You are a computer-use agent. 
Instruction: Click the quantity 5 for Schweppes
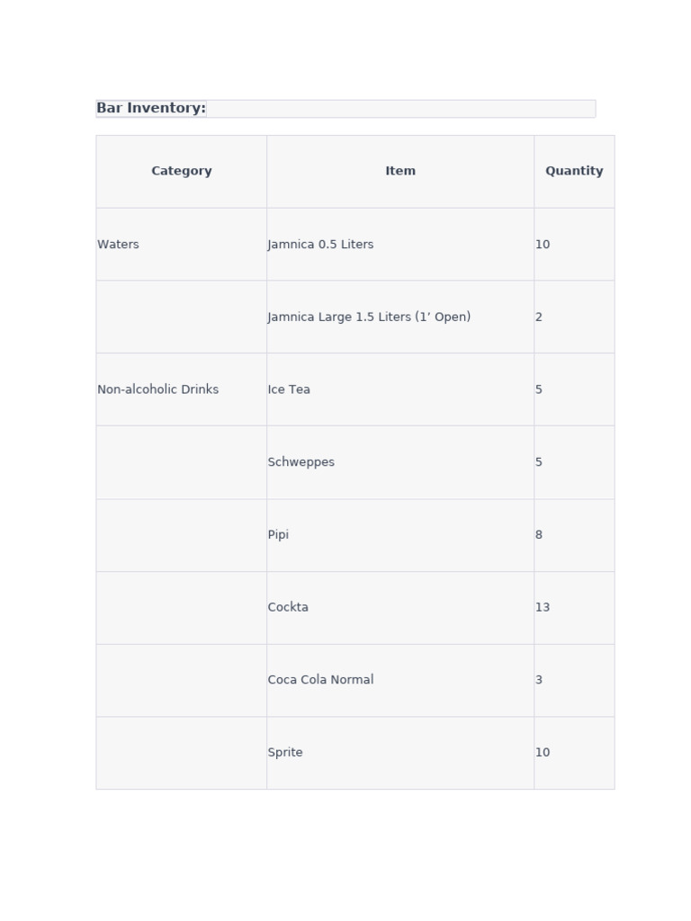574,462
